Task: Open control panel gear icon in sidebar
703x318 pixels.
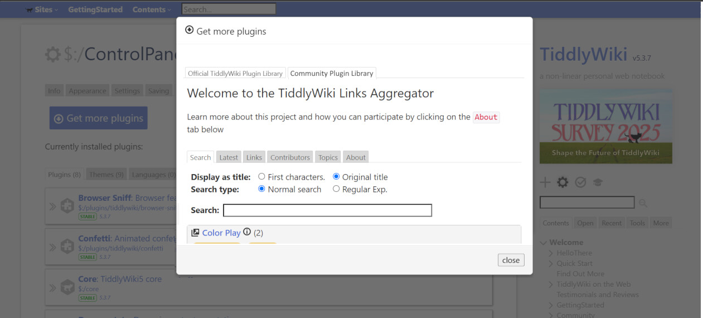Action: [563, 182]
